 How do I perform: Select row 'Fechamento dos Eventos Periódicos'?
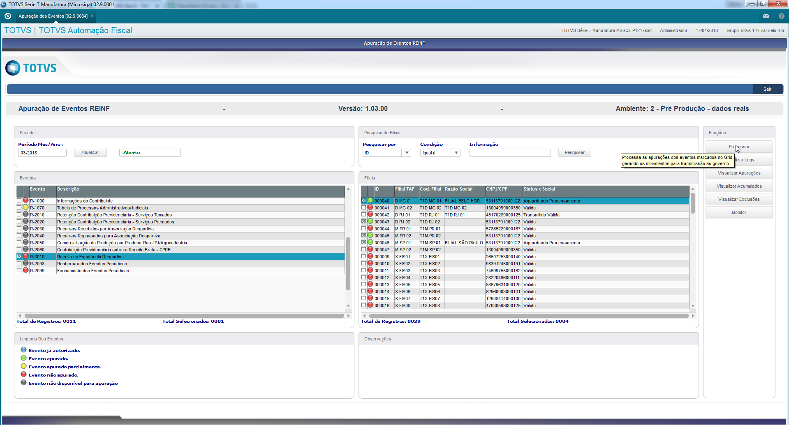point(180,271)
